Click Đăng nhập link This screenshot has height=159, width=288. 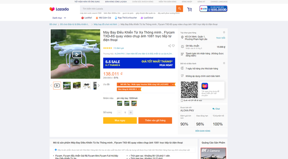187,2
